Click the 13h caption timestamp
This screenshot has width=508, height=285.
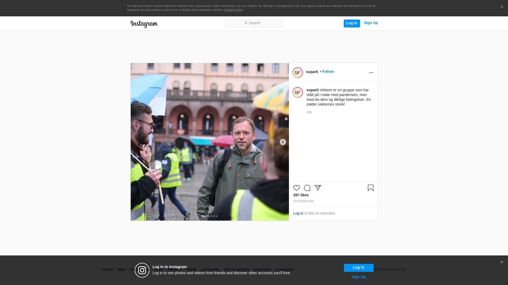309,113
